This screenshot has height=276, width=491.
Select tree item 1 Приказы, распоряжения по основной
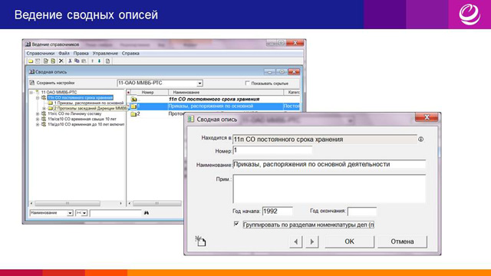(x=89, y=103)
